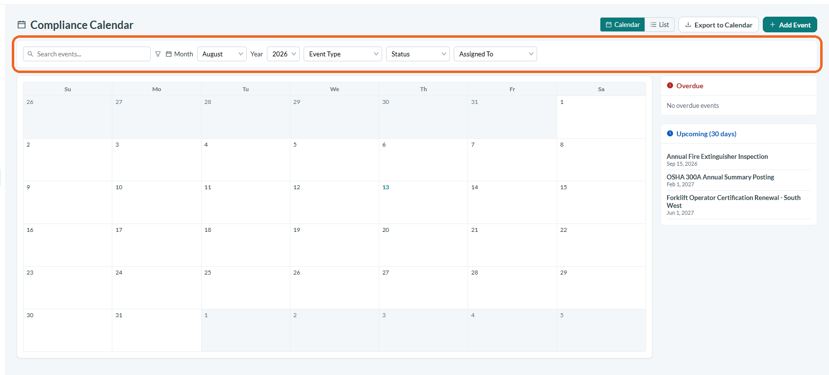Screen dimensions: 829x375
Task: Click the funnel filter icon
Action: (158, 54)
